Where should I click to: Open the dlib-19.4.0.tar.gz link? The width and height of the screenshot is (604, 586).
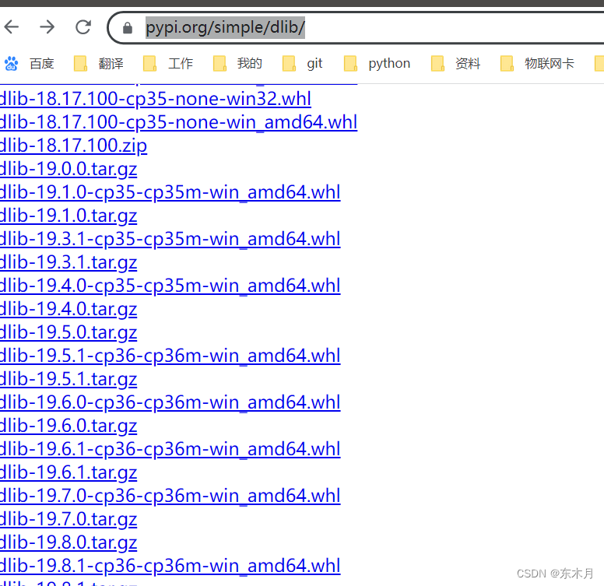point(68,309)
